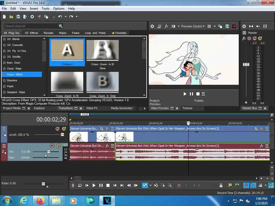Play the video preview with Play button
The height and width of the screenshot is (206, 275).
[185, 94]
